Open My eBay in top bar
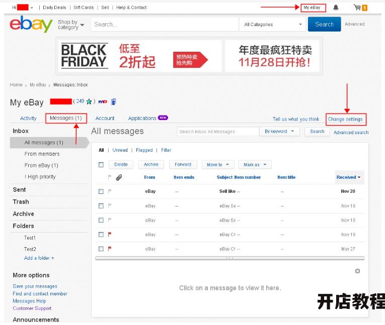Screen dimensions: 385x325 pyautogui.click(x=312, y=8)
